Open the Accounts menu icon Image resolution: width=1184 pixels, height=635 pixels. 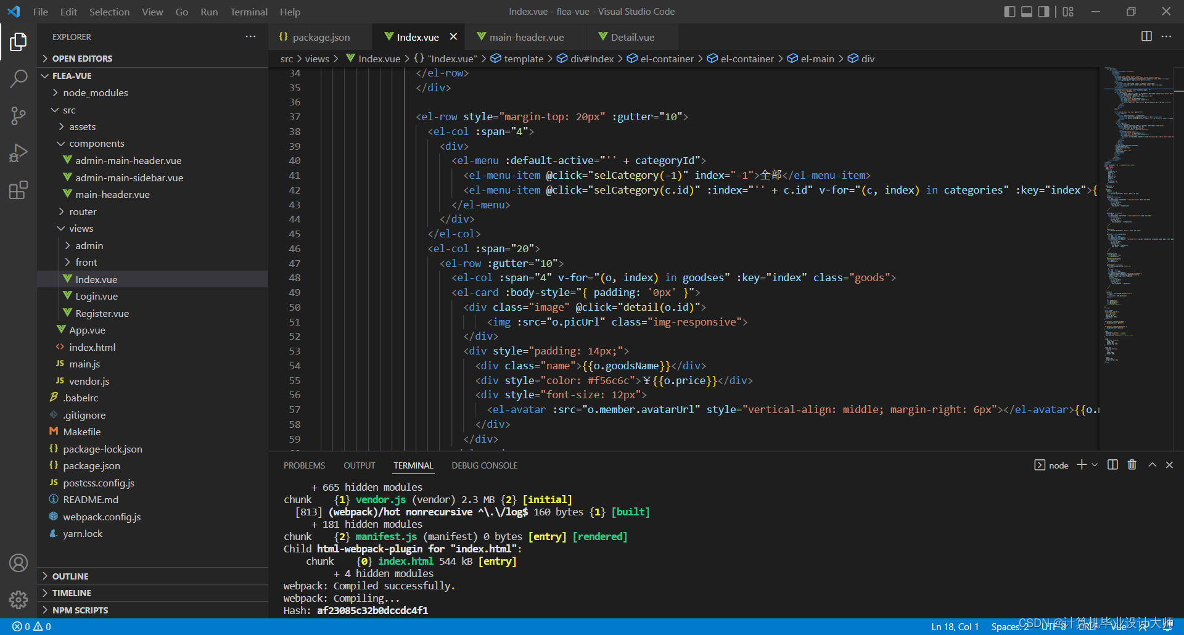(18, 563)
